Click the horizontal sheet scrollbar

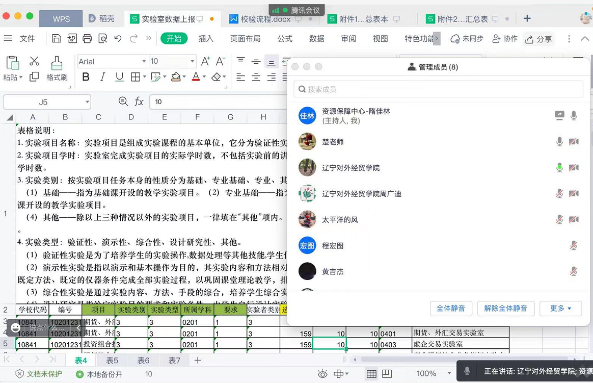464,359
